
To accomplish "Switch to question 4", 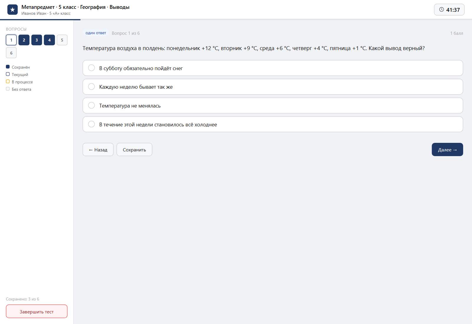I will pos(49,40).
